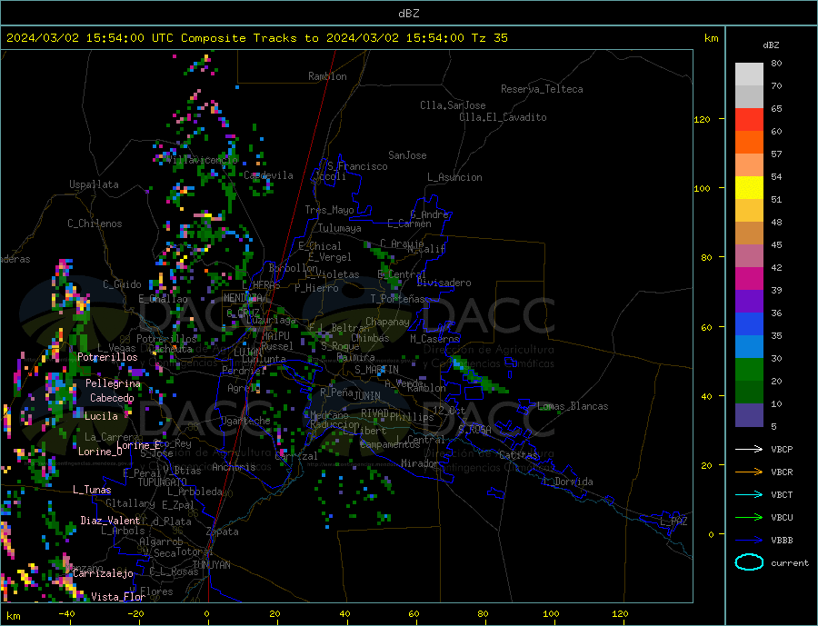
Task: Click the Diaz_Valent map label
Action: [111, 521]
